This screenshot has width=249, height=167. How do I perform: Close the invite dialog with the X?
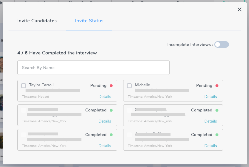(x=240, y=9)
